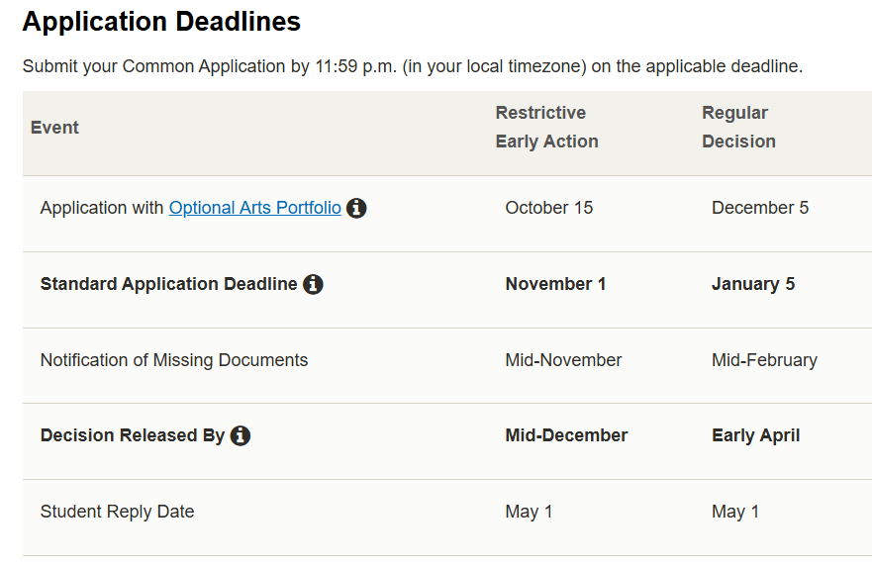Image resolution: width=872 pixels, height=567 pixels.
Task: Click the December 5 regular decision date
Action: click(760, 208)
